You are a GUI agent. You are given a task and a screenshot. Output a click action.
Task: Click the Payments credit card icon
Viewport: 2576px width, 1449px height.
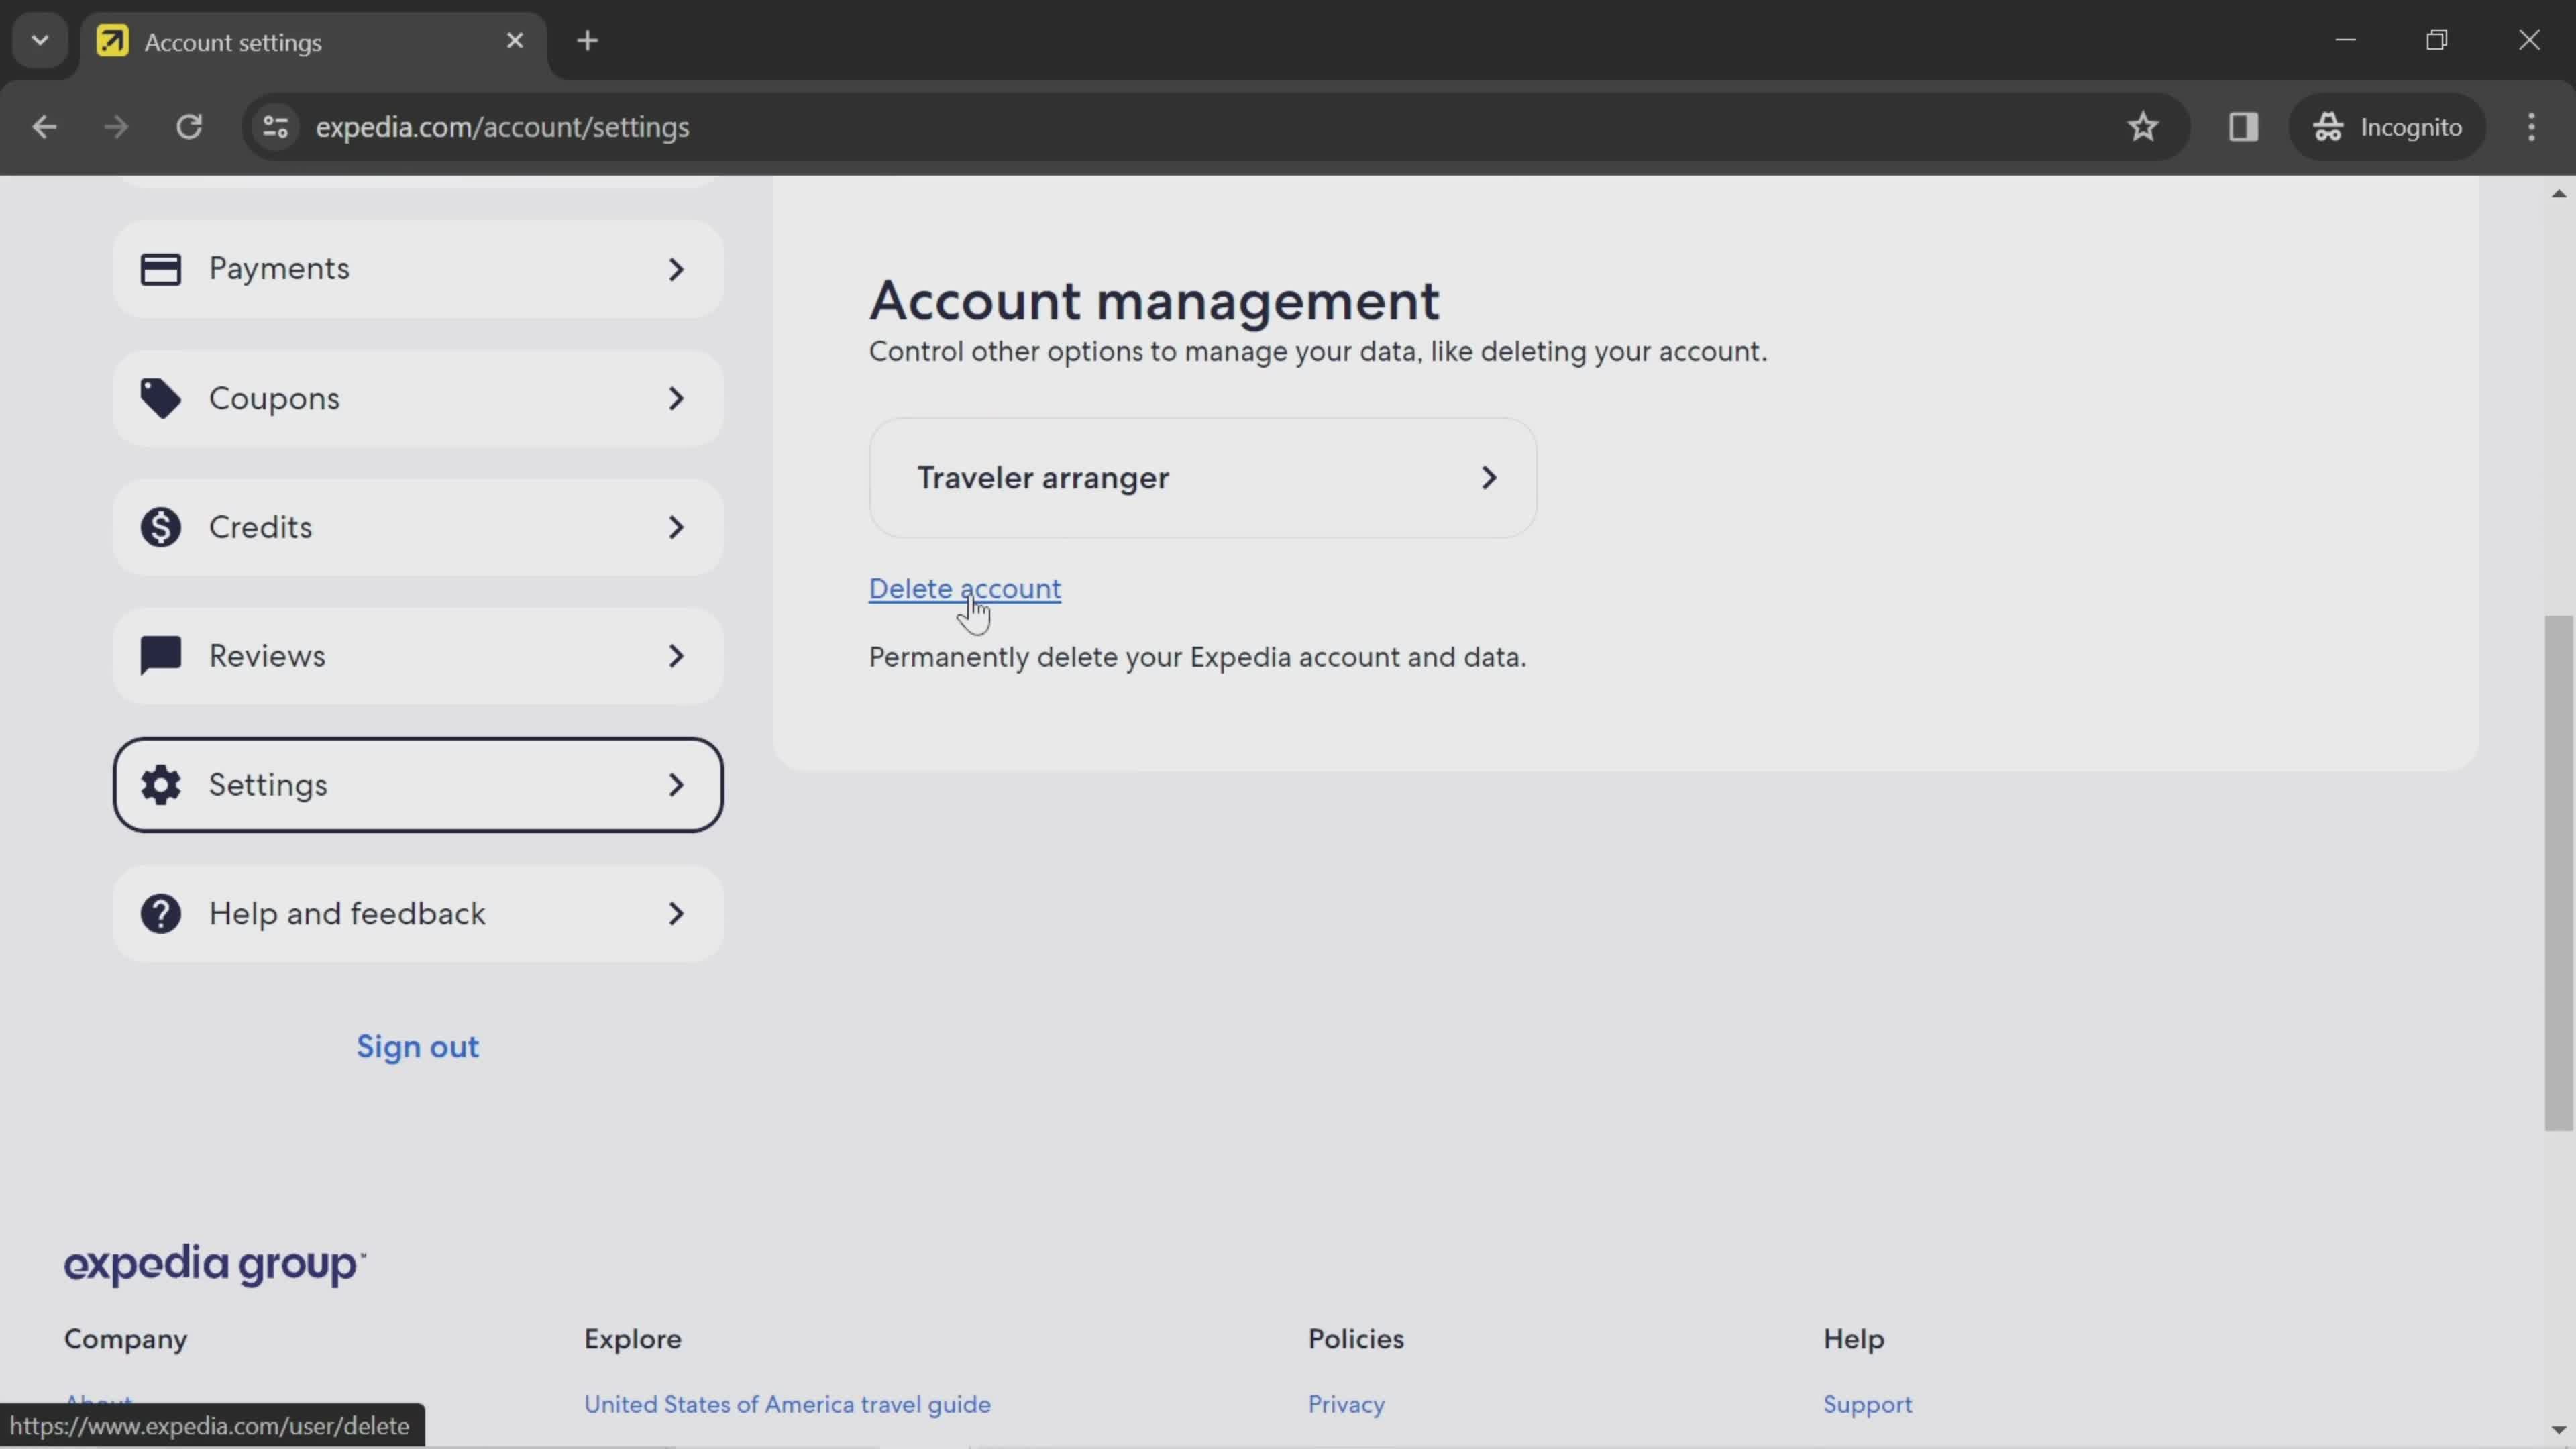160,269
